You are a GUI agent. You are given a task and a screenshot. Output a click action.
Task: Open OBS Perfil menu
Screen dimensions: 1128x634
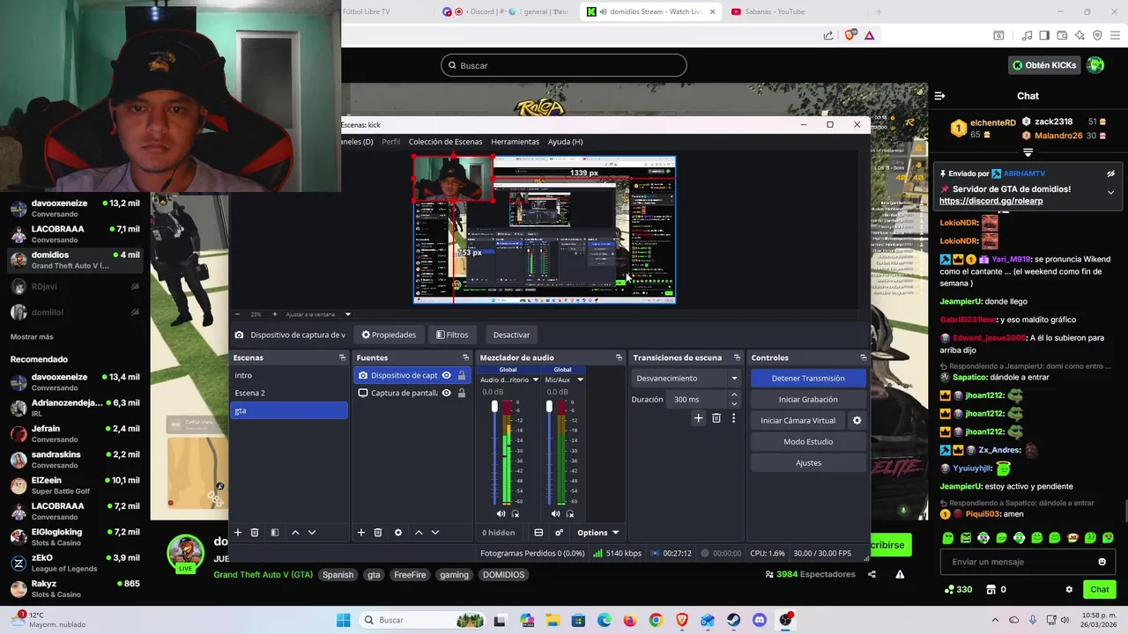click(x=390, y=142)
